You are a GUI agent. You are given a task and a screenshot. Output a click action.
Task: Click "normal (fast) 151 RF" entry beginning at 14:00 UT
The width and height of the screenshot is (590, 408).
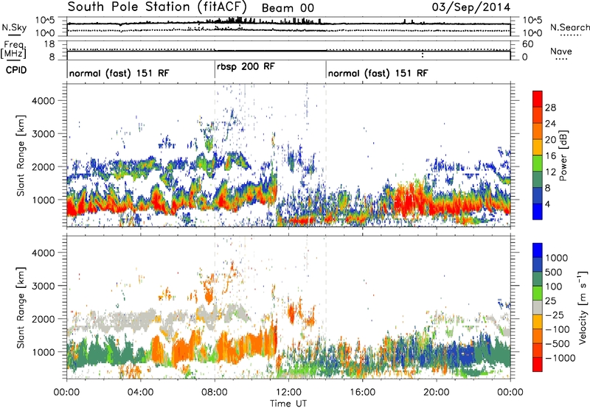(378, 73)
